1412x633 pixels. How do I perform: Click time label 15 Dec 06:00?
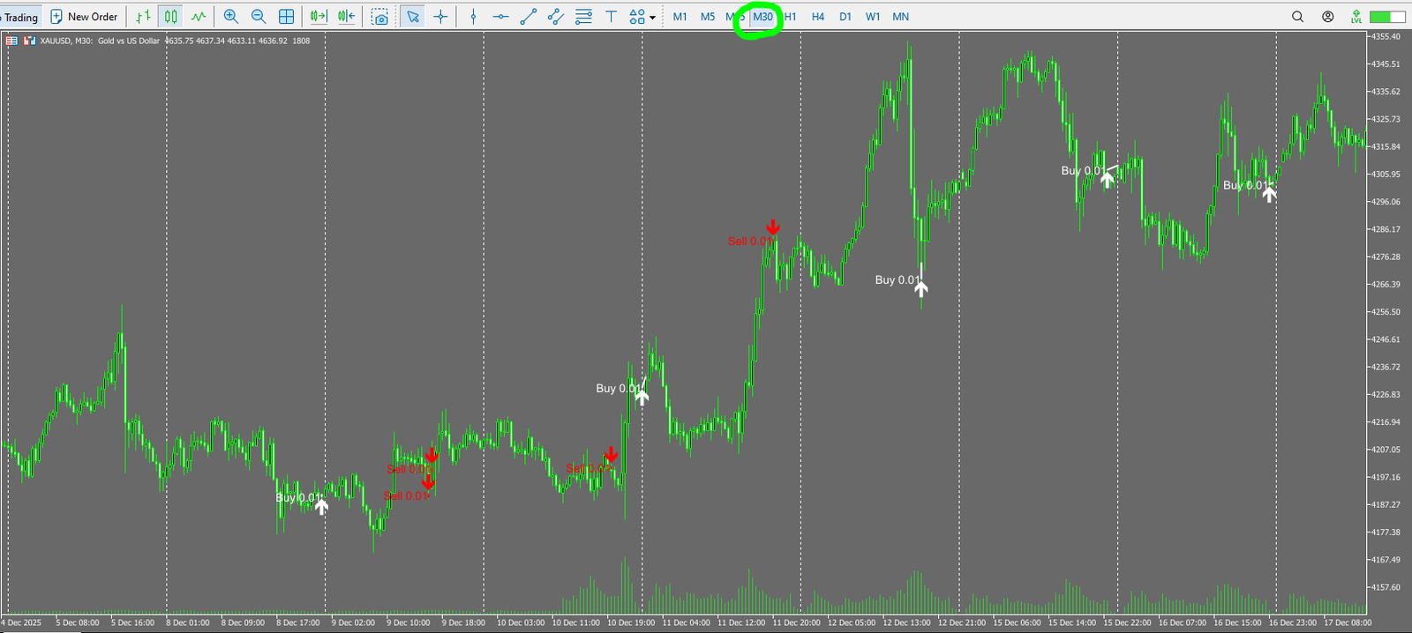[x=1018, y=622]
